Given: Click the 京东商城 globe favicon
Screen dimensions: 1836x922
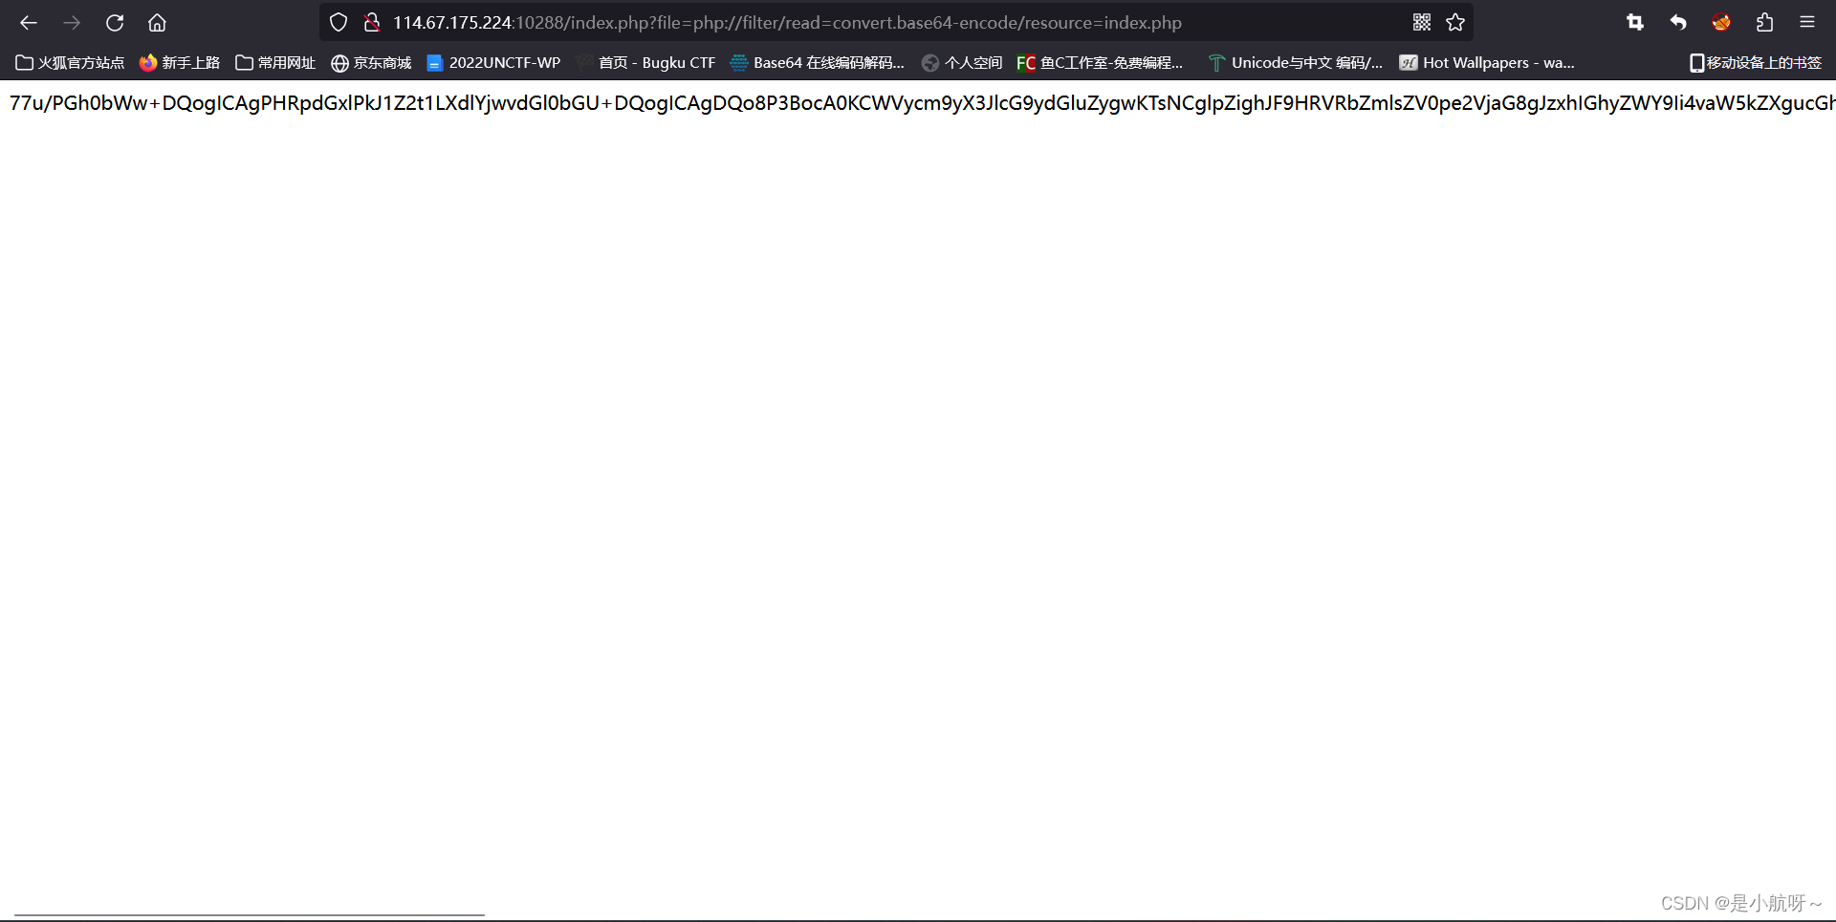Looking at the screenshot, I should [341, 62].
